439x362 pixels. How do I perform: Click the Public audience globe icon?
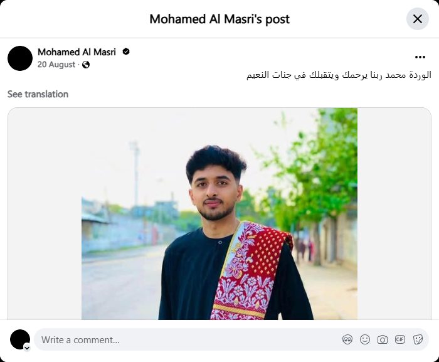[x=86, y=65]
